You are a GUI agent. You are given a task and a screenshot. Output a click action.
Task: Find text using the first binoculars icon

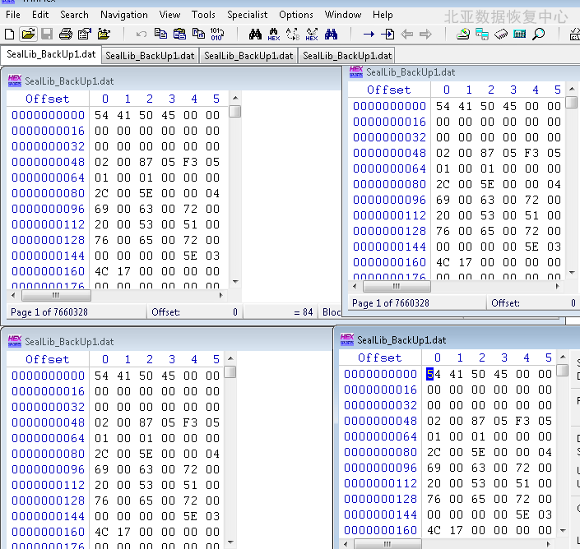255,35
